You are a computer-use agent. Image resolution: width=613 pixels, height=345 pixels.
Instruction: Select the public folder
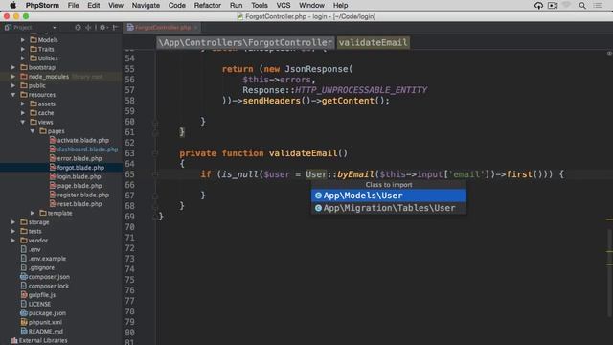(36, 85)
